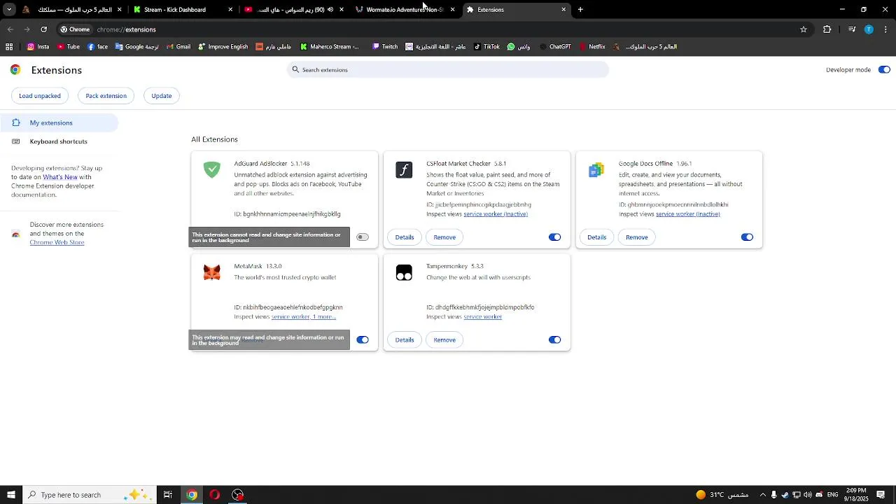Open the Chrome Web Store link
Image resolution: width=896 pixels, height=504 pixels.
(57, 242)
